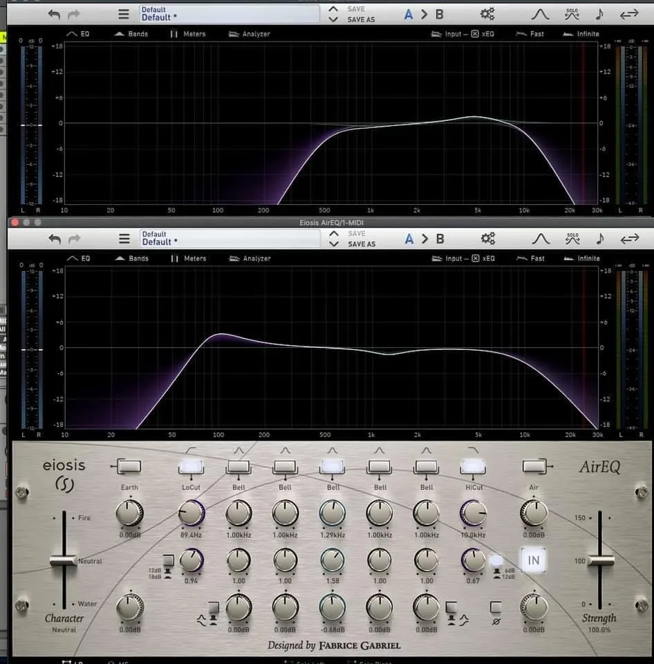Open the Infinite hold menu in AirEQ/1-MIDI window

click(581, 258)
